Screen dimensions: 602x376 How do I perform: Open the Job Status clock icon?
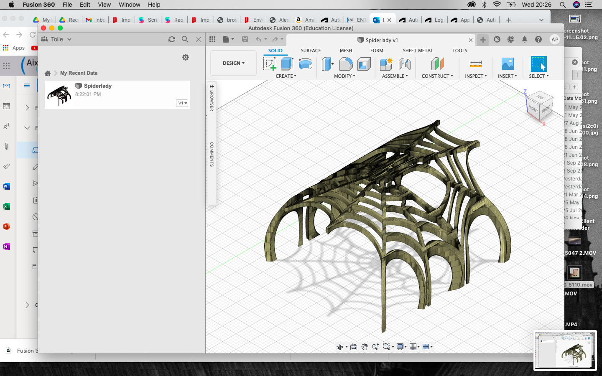point(511,39)
